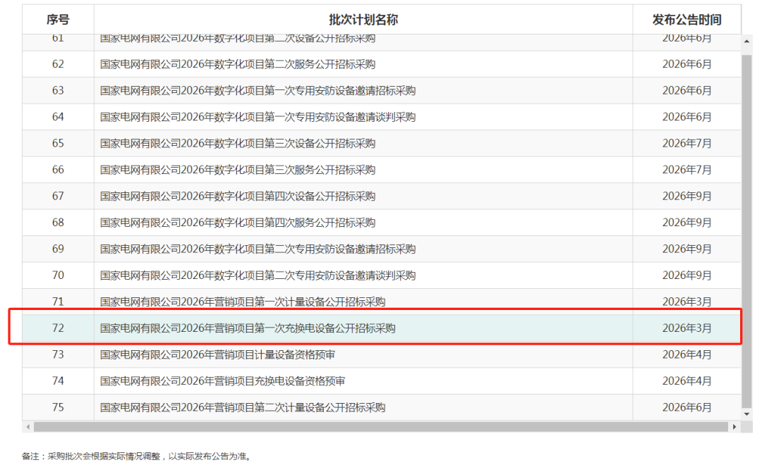This screenshot has height=465, width=762.
Task: Click the 2026年3月 date in row 71
Action: tap(687, 302)
